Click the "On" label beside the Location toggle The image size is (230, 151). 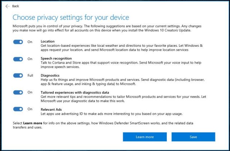tap(30, 42)
